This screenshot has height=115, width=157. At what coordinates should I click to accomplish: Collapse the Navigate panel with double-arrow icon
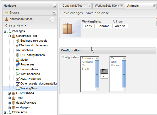[x=55, y=6]
